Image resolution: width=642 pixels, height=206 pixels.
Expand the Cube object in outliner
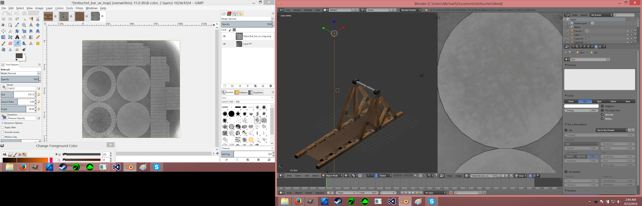click(x=568, y=35)
